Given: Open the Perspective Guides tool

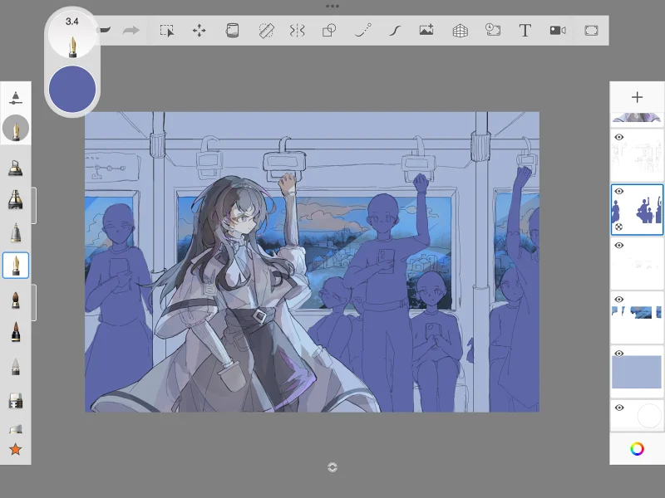Looking at the screenshot, I should click(x=461, y=31).
